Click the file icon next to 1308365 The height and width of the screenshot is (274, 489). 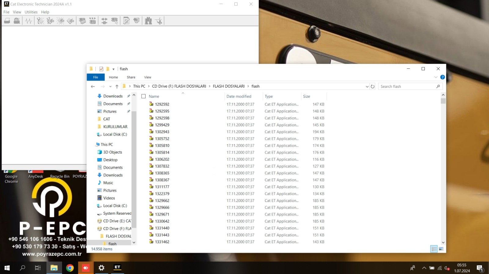pyautogui.click(x=151, y=173)
